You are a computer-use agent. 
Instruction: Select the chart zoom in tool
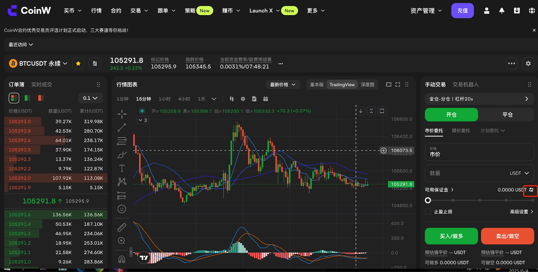(122, 241)
